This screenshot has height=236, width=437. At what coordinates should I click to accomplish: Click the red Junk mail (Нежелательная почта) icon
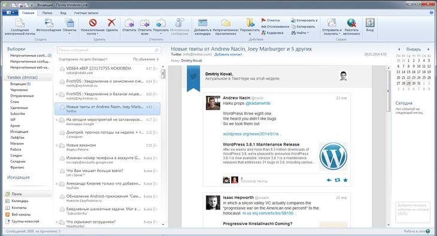[x=93, y=23]
